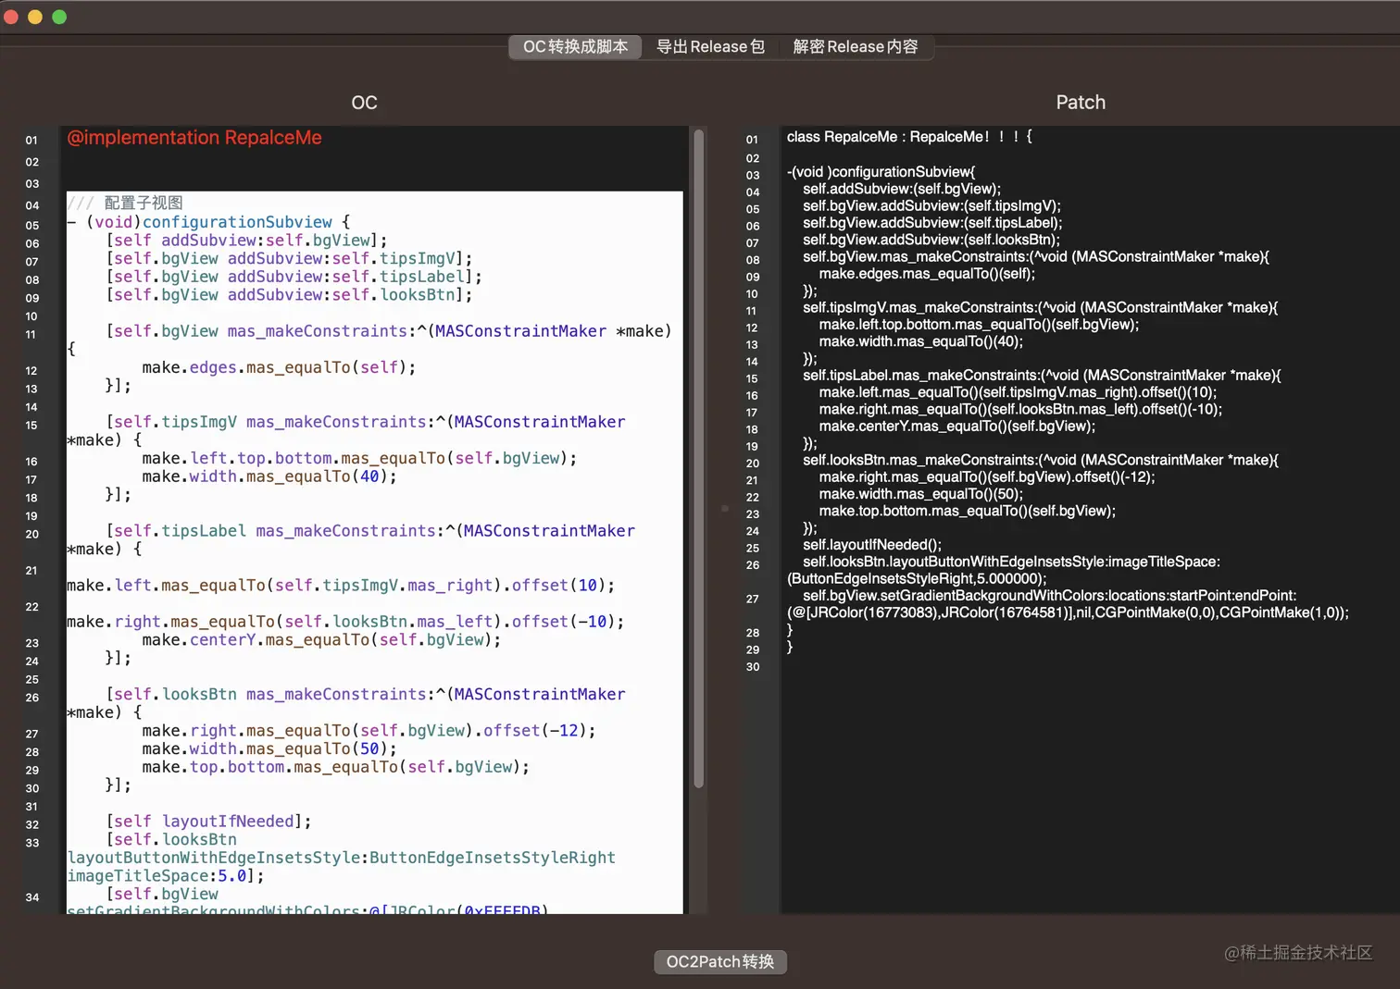This screenshot has width=1400, height=989.
Task: Click make.width.mas_equalTo()(50) in Patch pane
Action: tap(921, 494)
